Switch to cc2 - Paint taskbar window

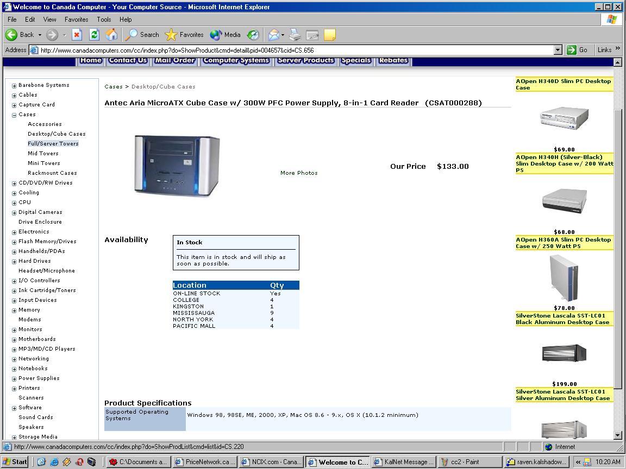click(x=470, y=462)
